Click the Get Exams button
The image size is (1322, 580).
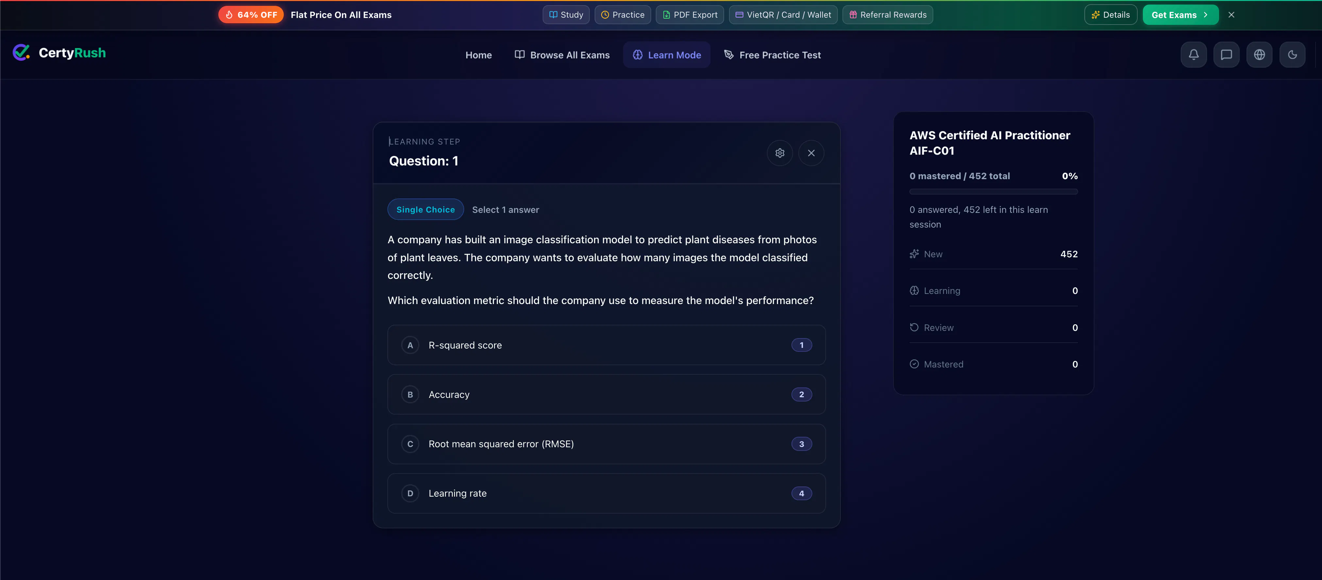click(x=1180, y=15)
